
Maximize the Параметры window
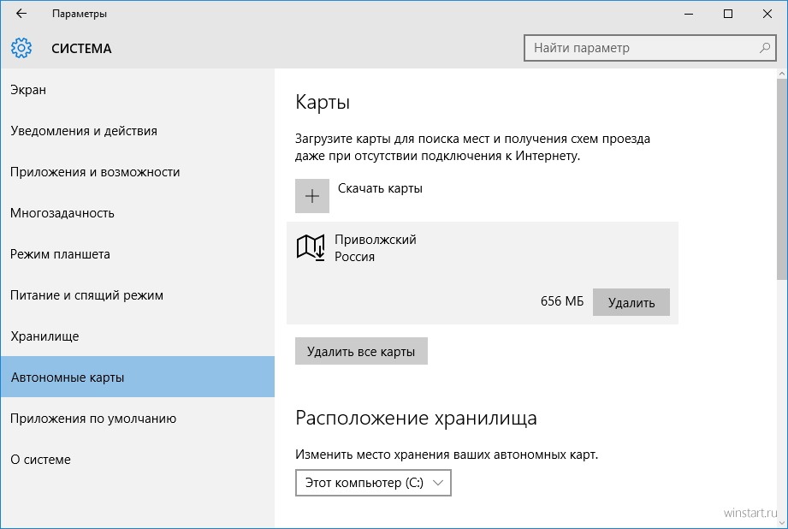(727, 14)
